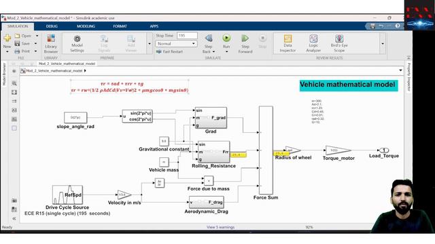Open the dropdown at right of the breadcrumb bar
Image resolution: width=435 pixels, height=244 pixels.
(x=400, y=70)
